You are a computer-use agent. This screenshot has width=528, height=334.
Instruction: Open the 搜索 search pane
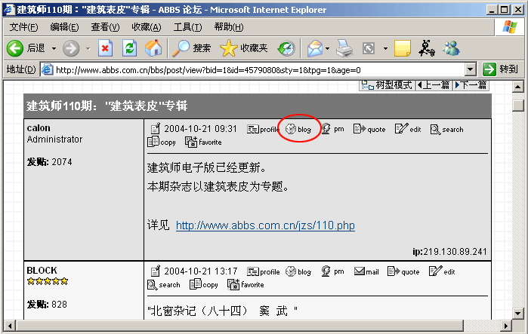coord(191,48)
